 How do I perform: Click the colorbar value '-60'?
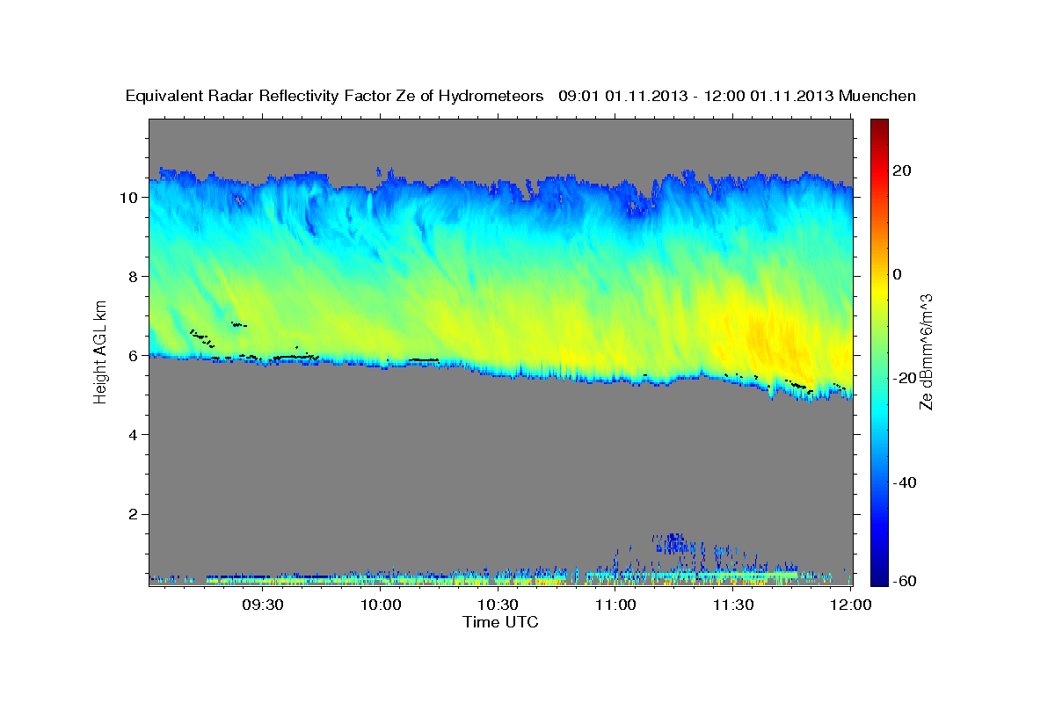(x=905, y=580)
